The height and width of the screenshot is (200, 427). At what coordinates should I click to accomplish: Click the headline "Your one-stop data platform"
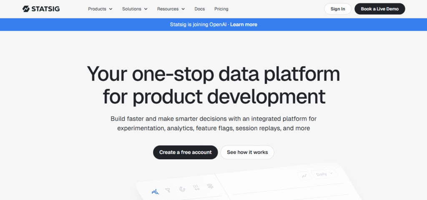pos(213,74)
